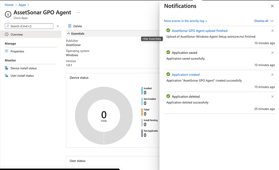Click the AssetSonar GPO Agent info icon
The height and width of the screenshot is (170, 279).
pos(8,14)
